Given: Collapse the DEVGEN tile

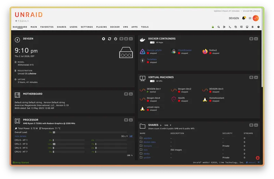Looking at the screenshot, I should point(131,39).
